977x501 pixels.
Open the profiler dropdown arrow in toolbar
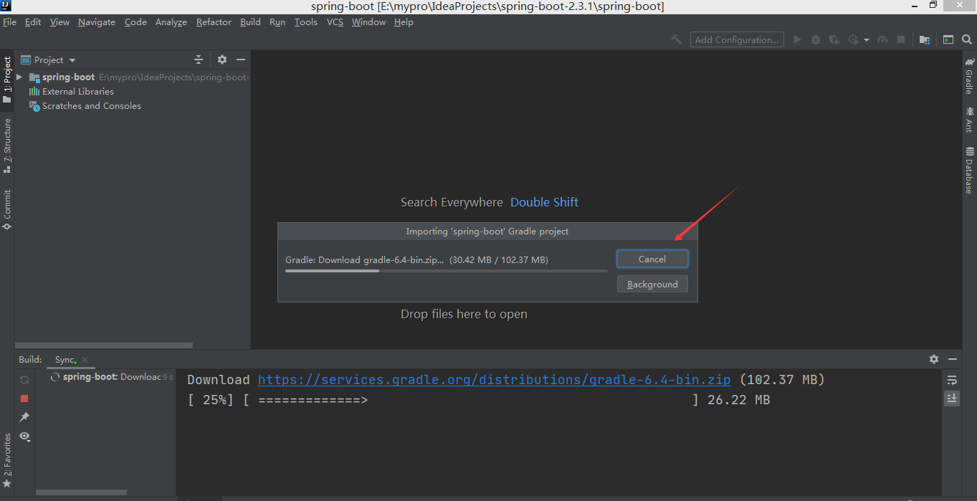865,39
